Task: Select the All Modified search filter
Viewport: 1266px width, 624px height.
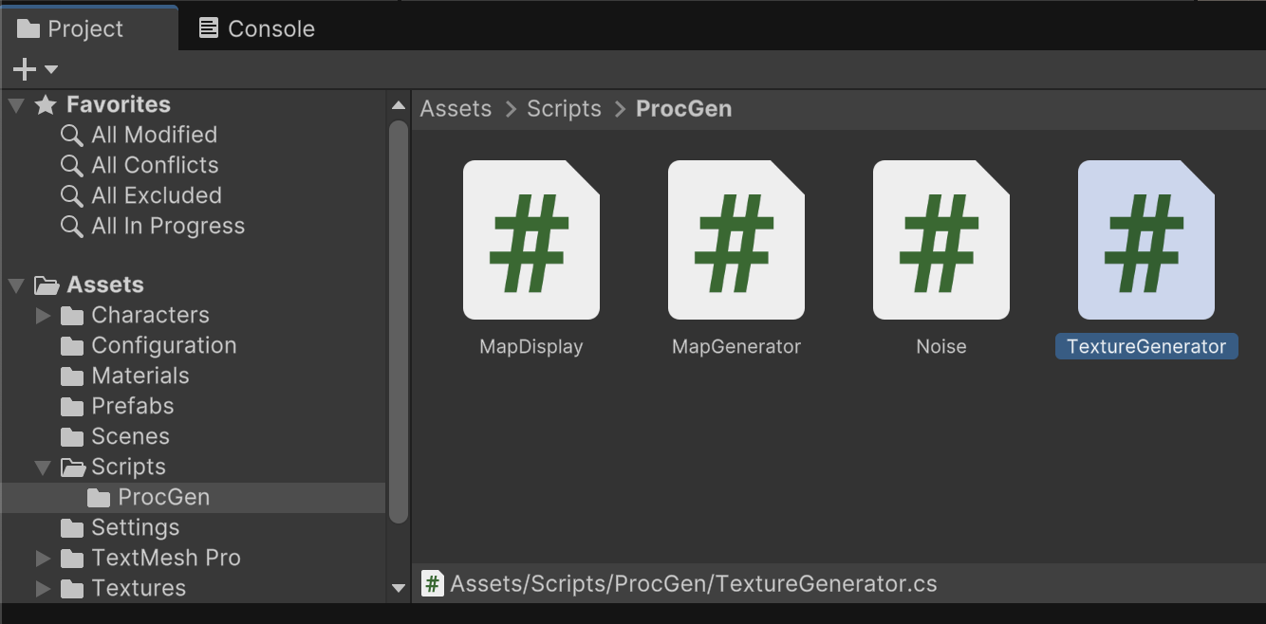Action: [x=154, y=135]
